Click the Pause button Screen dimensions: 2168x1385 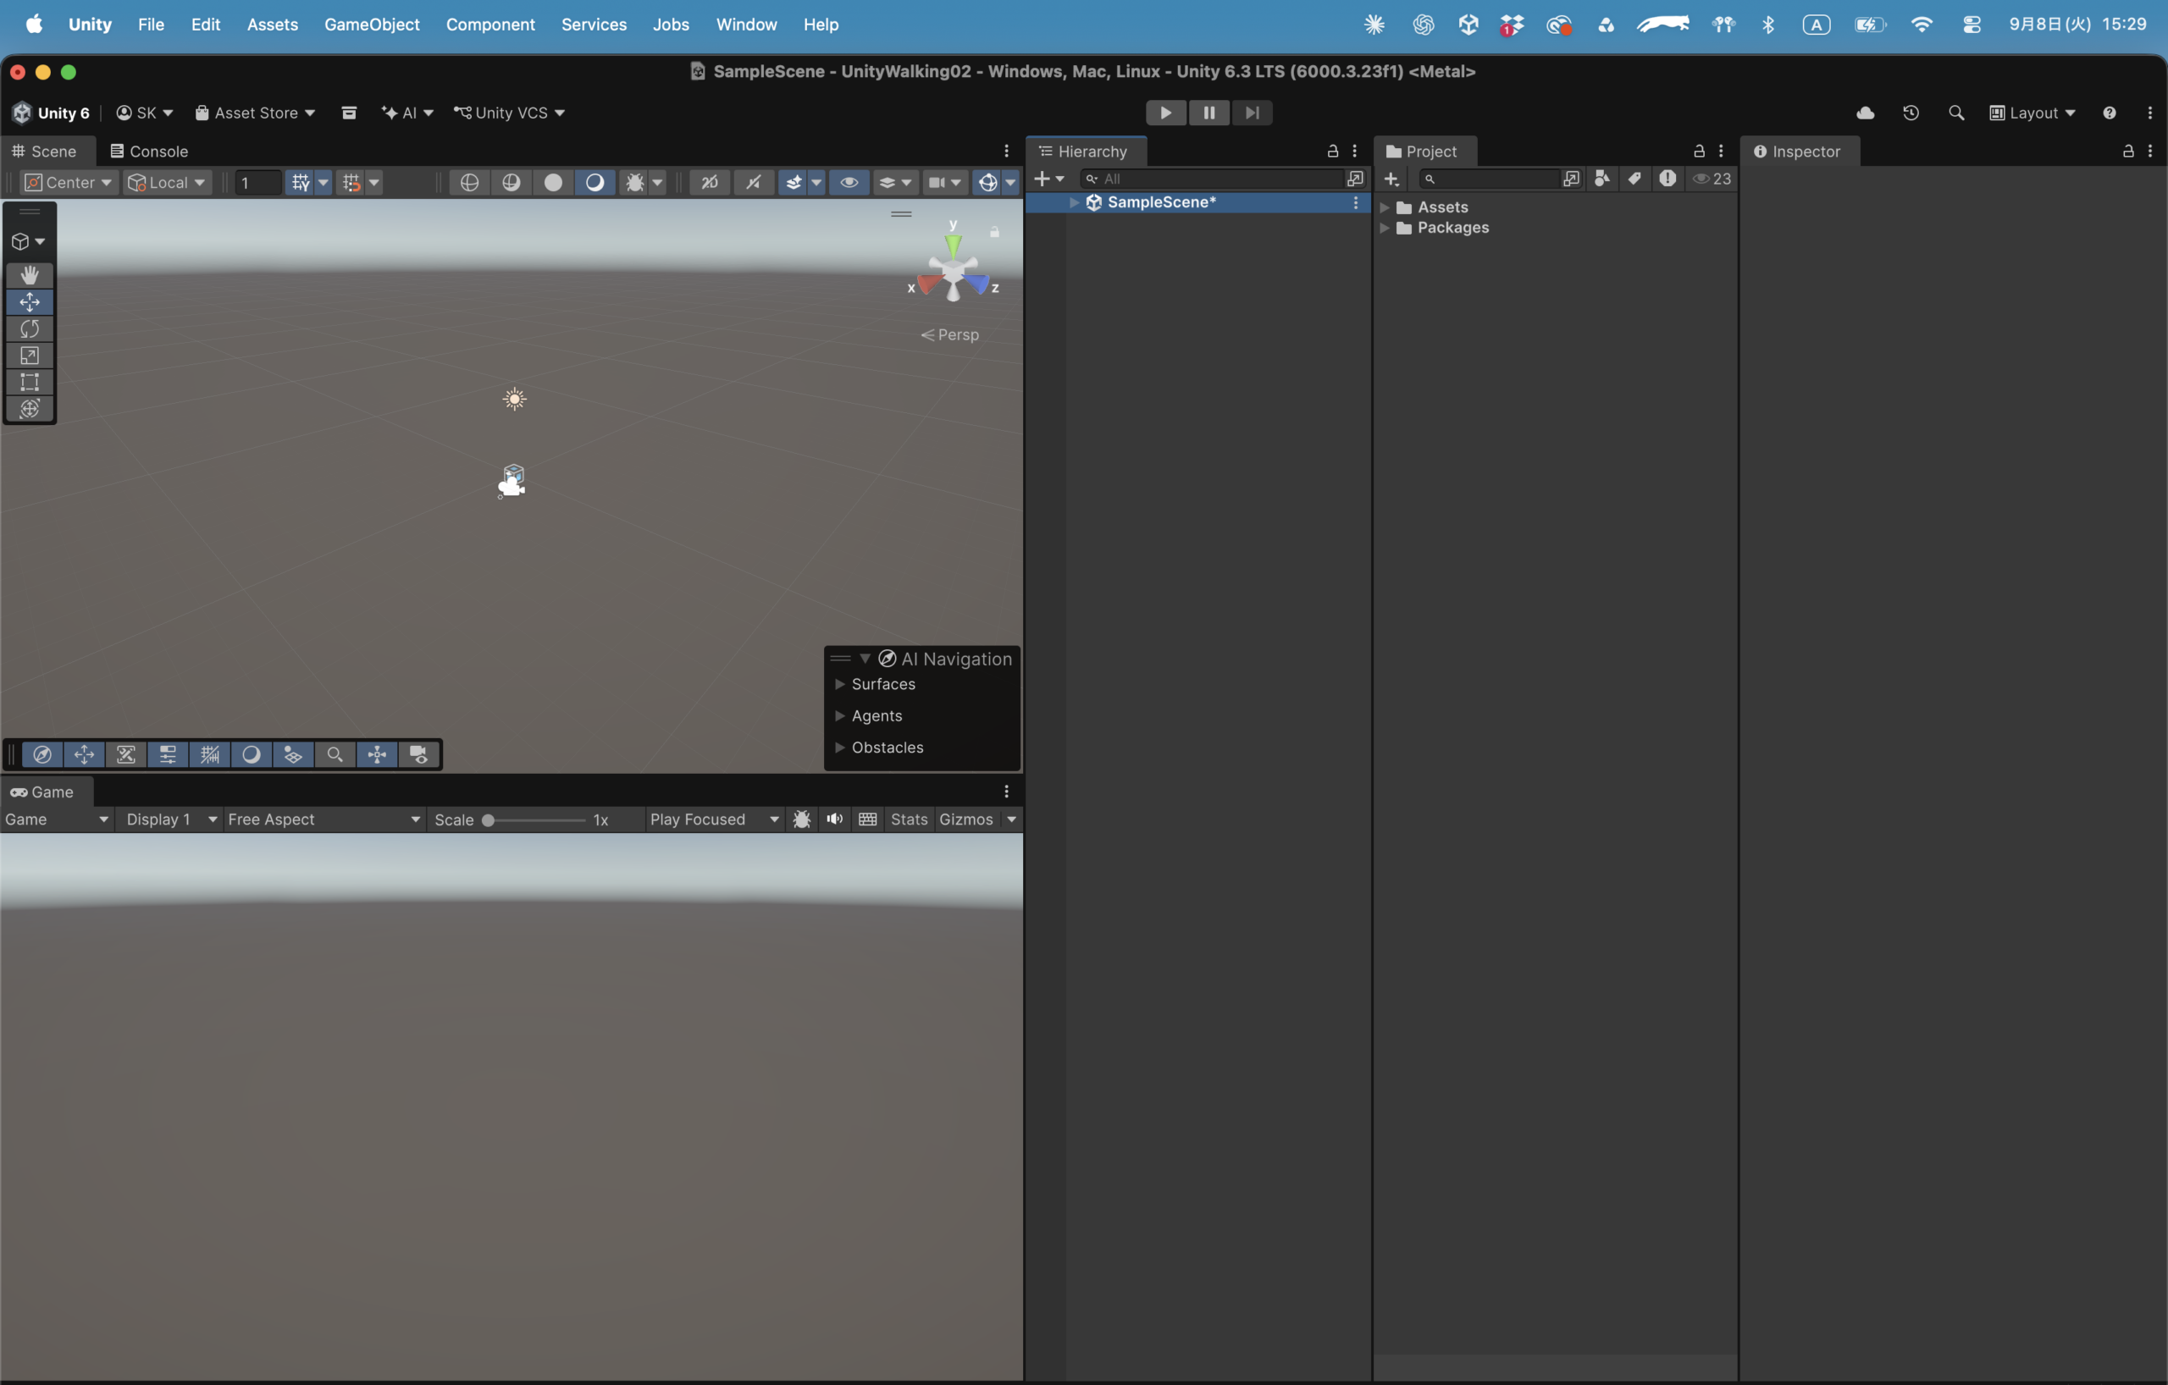pos(1209,113)
